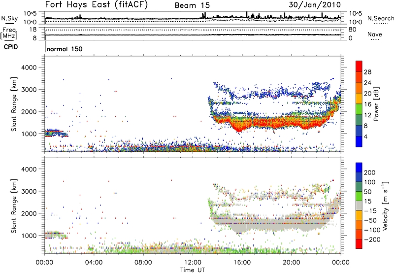Click the date '30/Jan/2010'
The width and height of the screenshot is (394, 273).
tap(315, 5)
